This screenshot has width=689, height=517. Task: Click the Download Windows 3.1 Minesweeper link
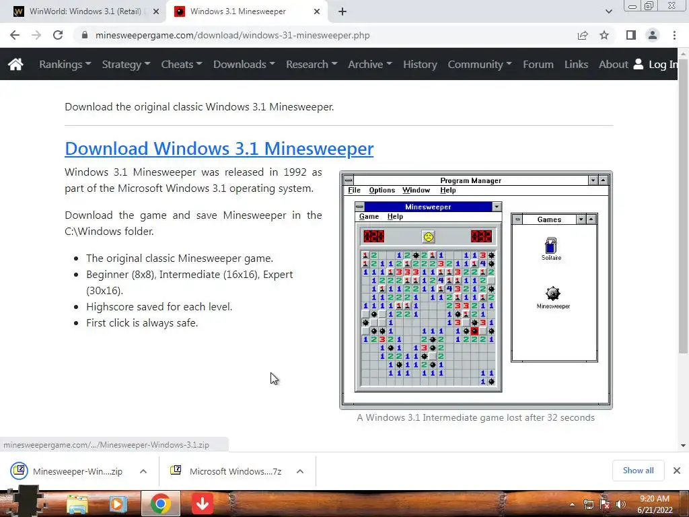click(x=219, y=149)
